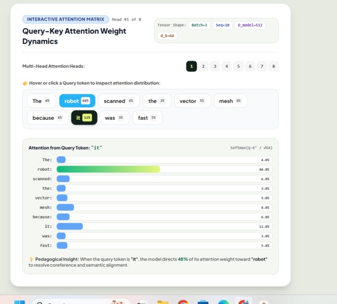
Task: Click "Multi-Head Attention Heads:" label
Action: click(54, 66)
